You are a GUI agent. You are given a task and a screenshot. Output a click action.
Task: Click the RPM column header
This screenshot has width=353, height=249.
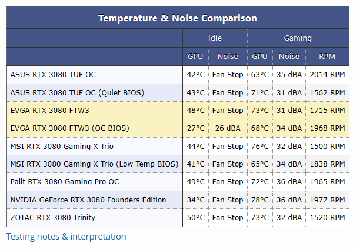click(x=327, y=57)
